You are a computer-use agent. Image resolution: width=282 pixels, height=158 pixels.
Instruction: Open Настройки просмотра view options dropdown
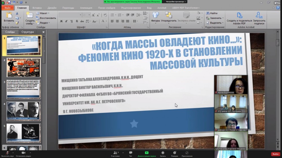(x=176, y=1)
